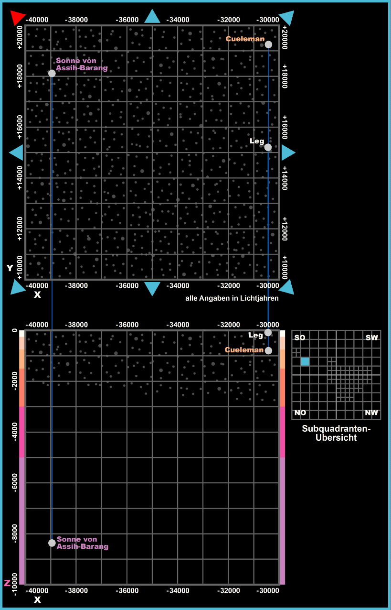Select the Leg star marker in top map
Viewport: 391px width, 610px height.
[268, 147]
